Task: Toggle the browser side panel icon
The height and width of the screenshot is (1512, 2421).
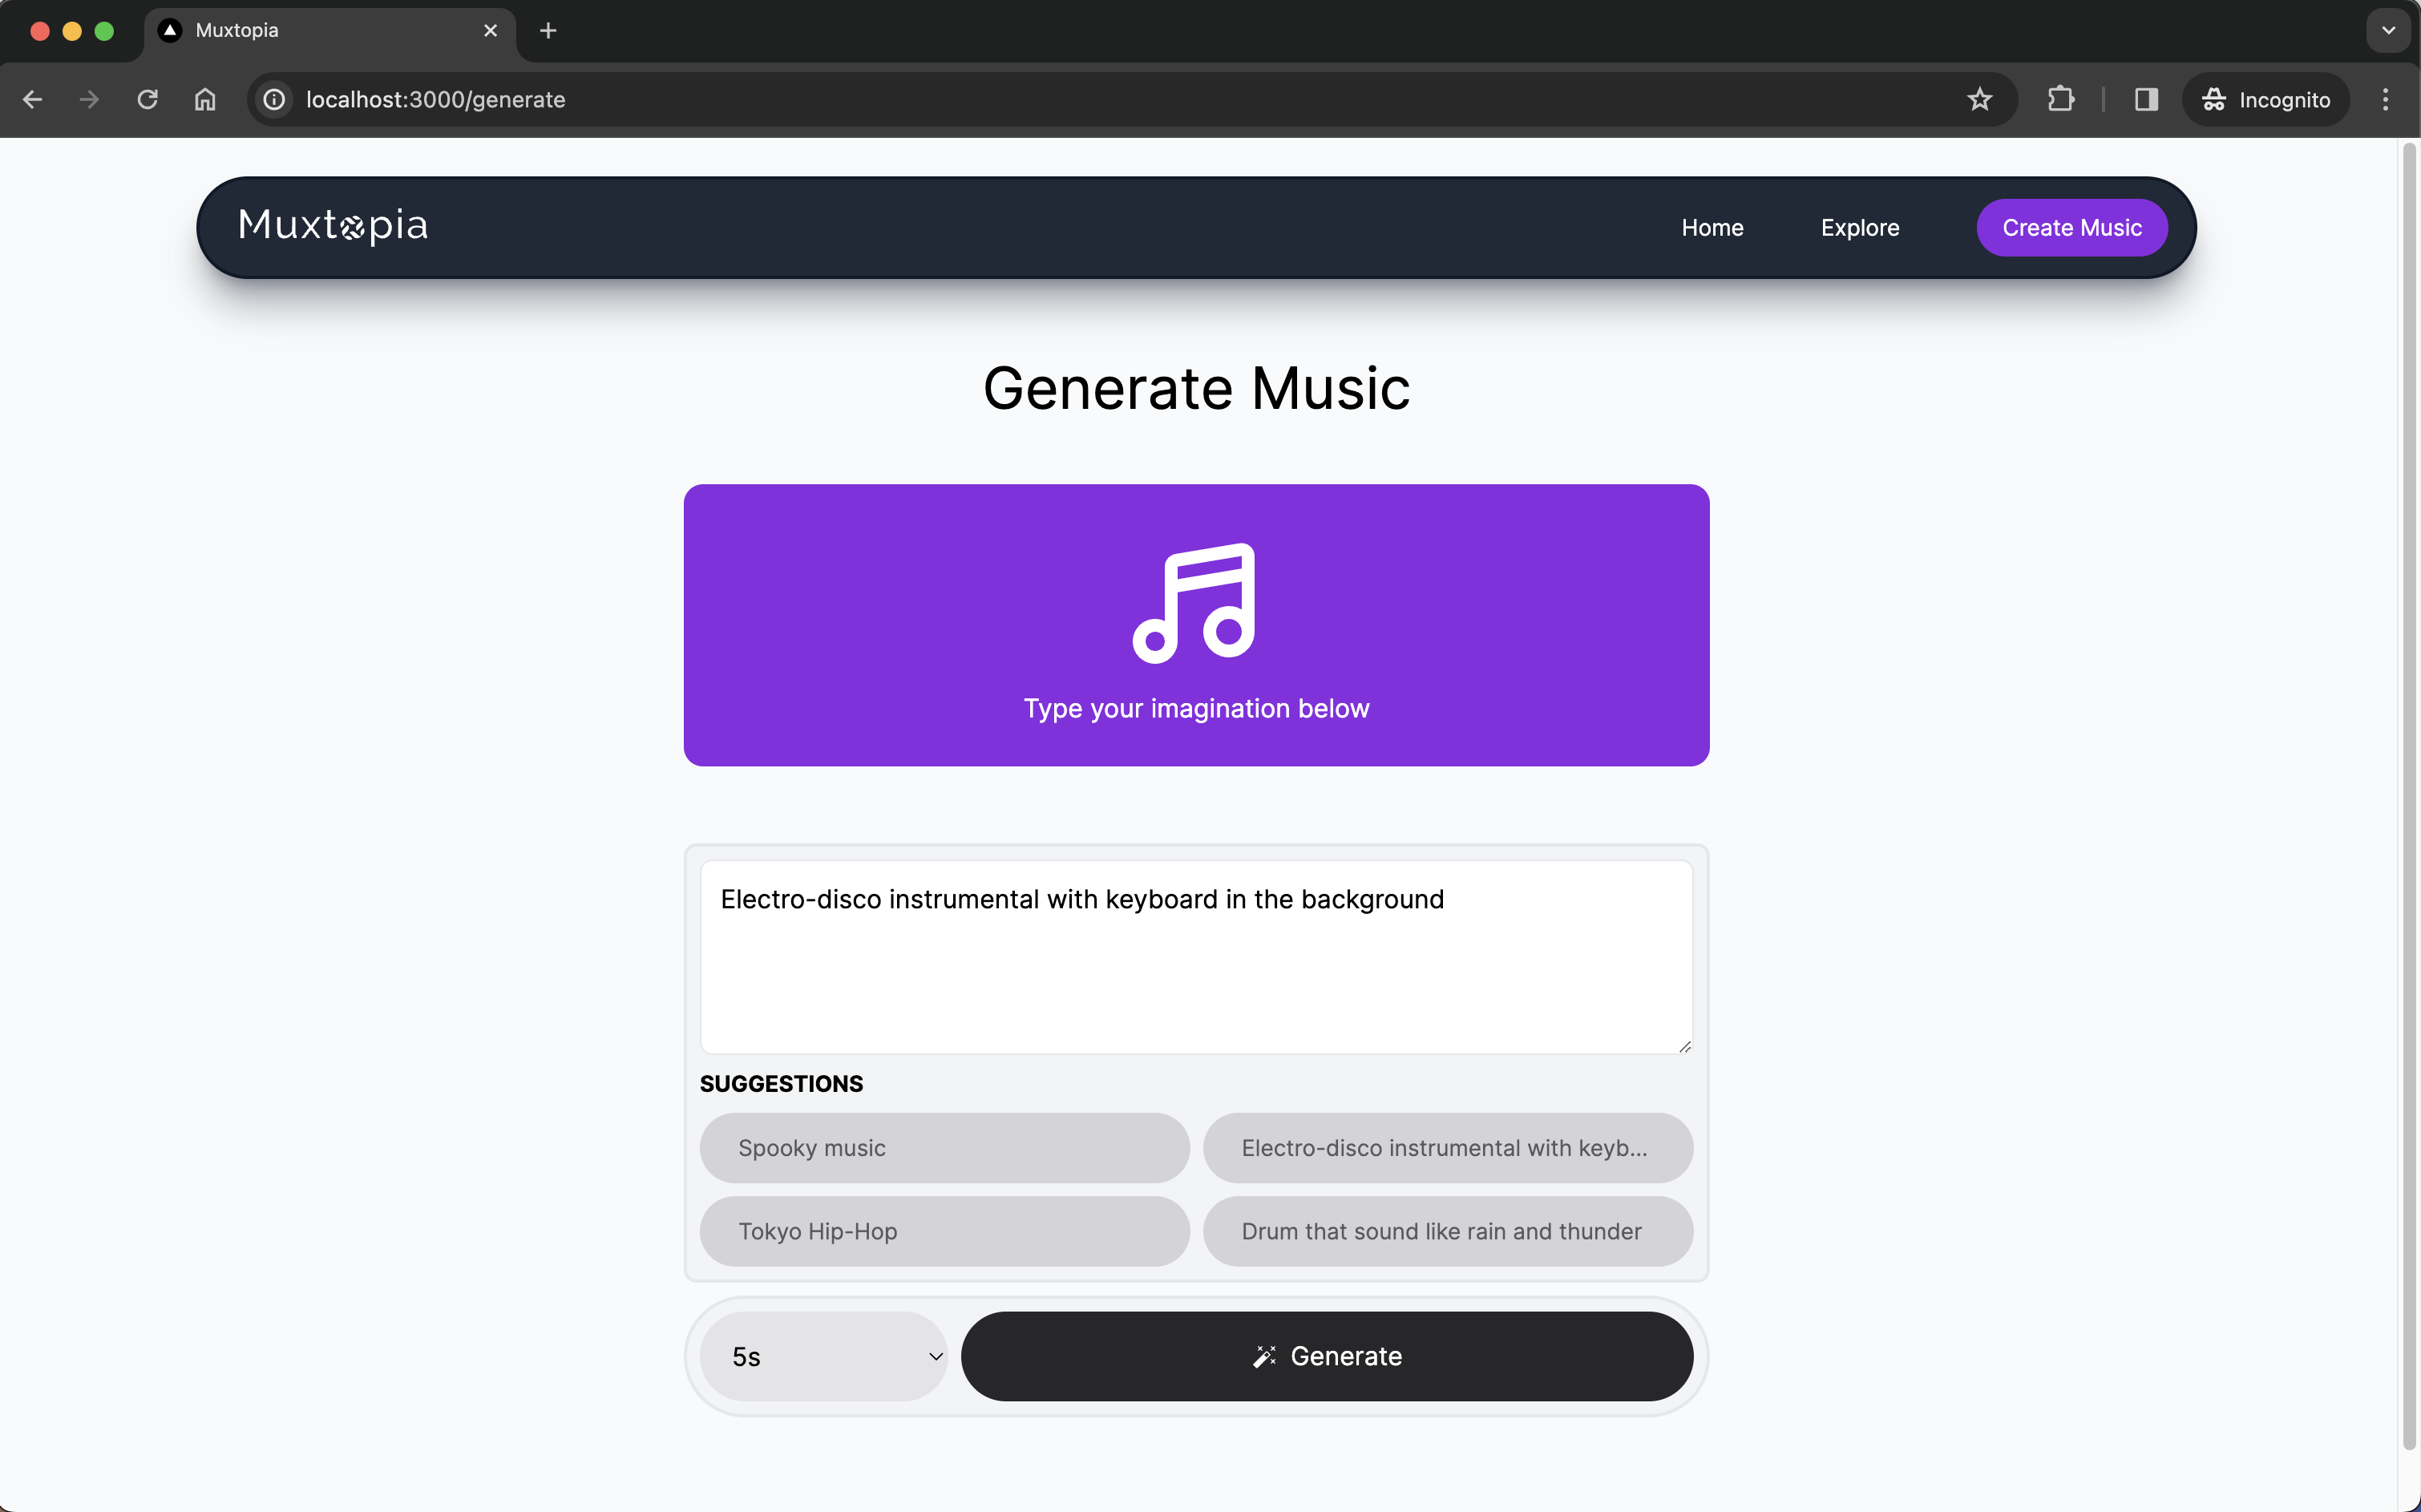Action: pos(2146,99)
